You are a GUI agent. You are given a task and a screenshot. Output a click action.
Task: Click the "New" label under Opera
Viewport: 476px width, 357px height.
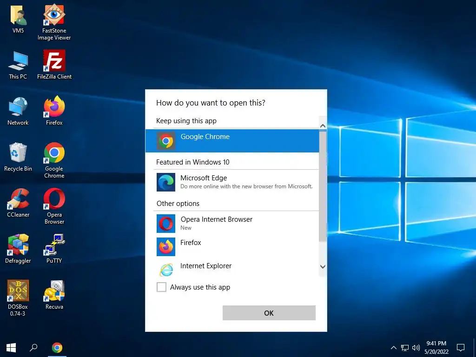[x=186, y=228]
